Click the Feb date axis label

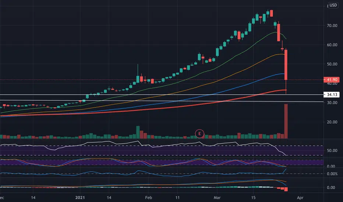(148, 198)
